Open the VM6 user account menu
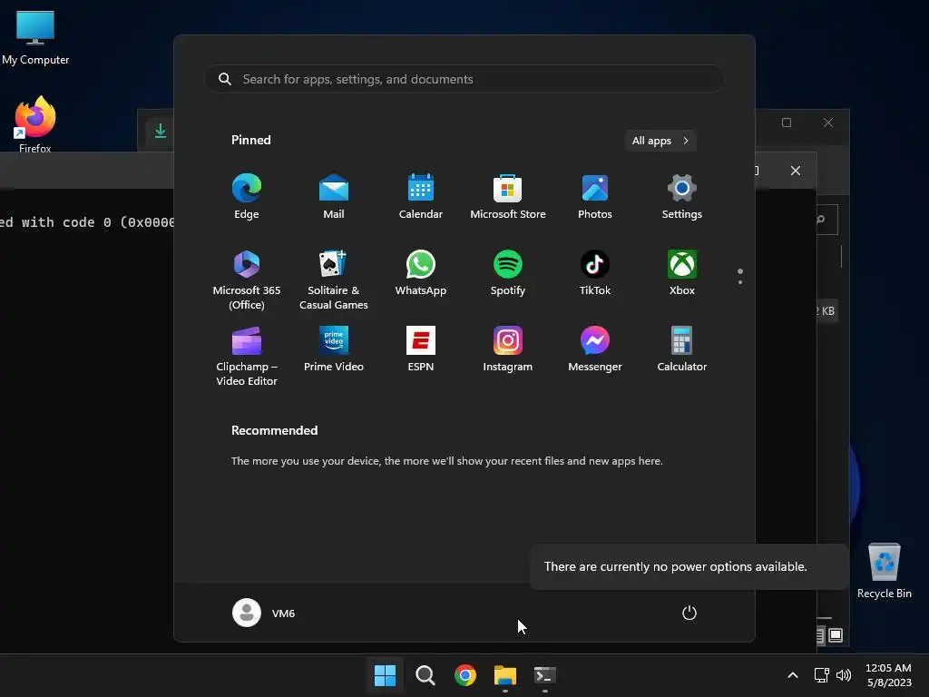Viewport: 929px width, 697px height. (264, 613)
